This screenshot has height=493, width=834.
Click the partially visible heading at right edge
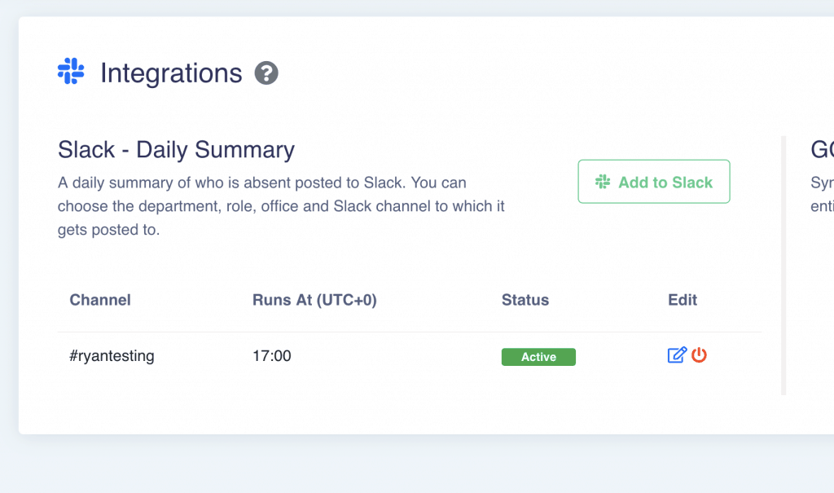(x=822, y=150)
